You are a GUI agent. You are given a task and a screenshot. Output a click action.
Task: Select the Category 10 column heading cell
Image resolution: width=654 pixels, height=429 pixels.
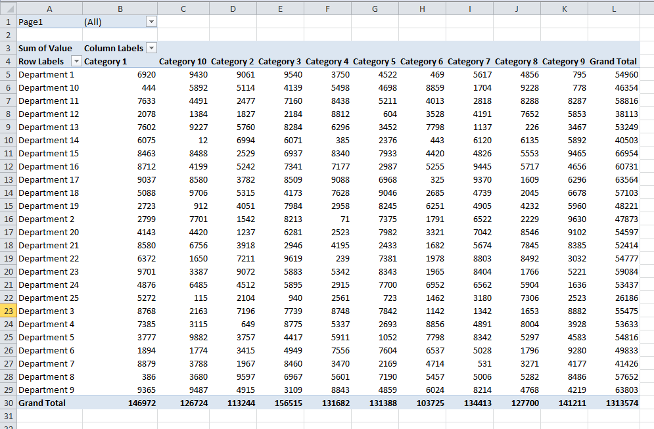182,61
